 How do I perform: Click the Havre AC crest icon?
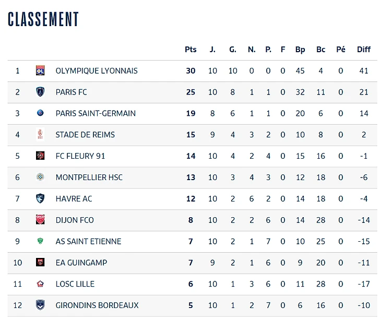coord(40,198)
